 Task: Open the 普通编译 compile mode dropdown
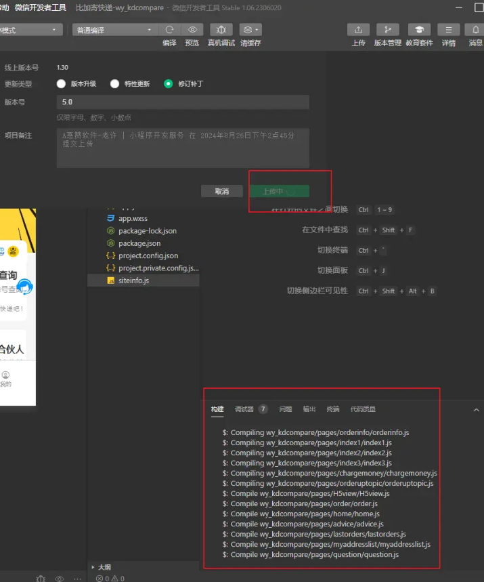114,30
